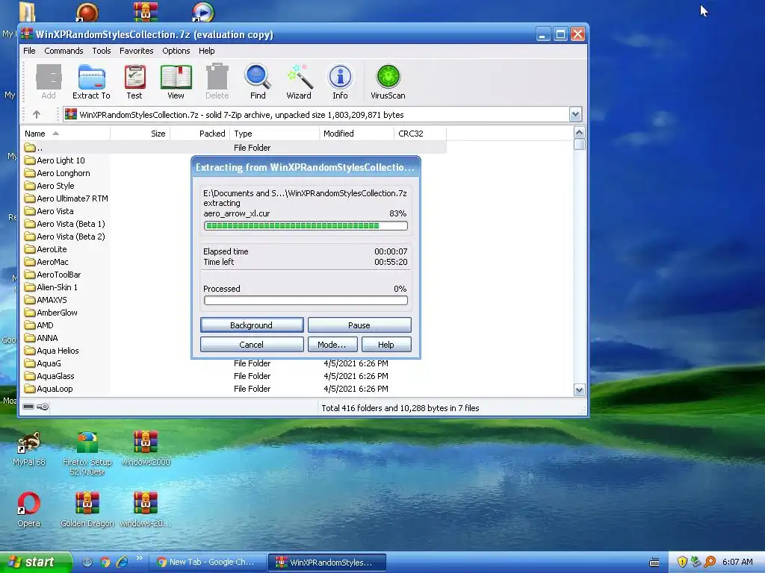The width and height of the screenshot is (765, 573).
Task: Cancel the extraction
Action: 252,345
